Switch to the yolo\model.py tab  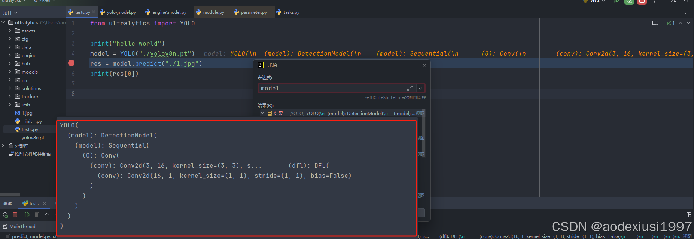pyautogui.click(x=118, y=12)
